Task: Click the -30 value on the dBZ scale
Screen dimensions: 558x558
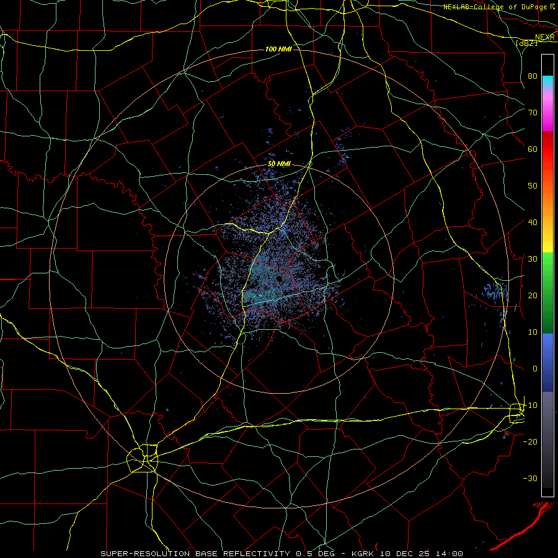Action: [x=530, y=478]
